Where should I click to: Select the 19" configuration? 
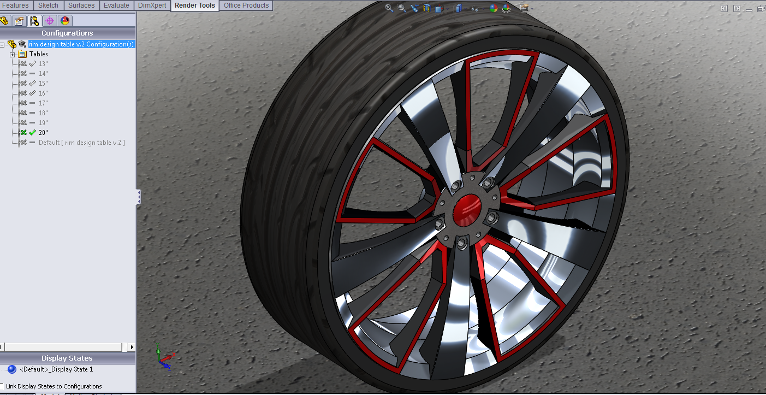pyautogui.click(x=43, y=123)
